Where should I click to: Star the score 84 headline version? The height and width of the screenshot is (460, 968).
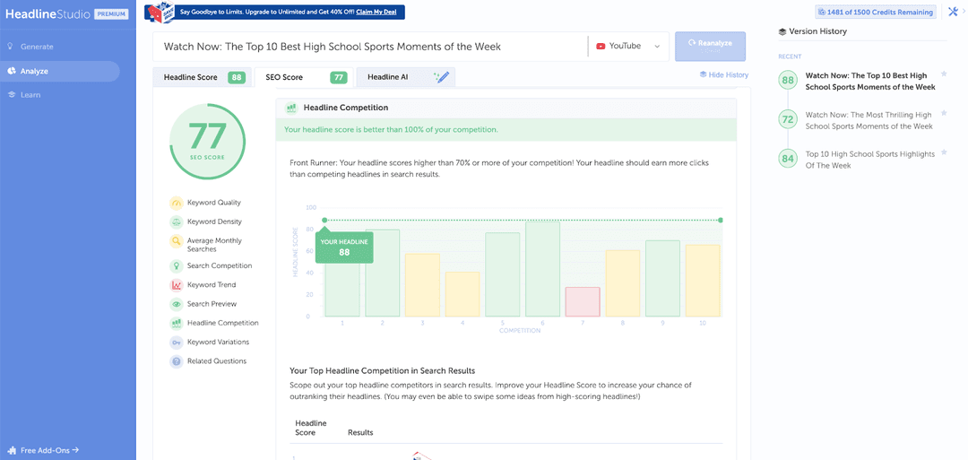[944, 152]
